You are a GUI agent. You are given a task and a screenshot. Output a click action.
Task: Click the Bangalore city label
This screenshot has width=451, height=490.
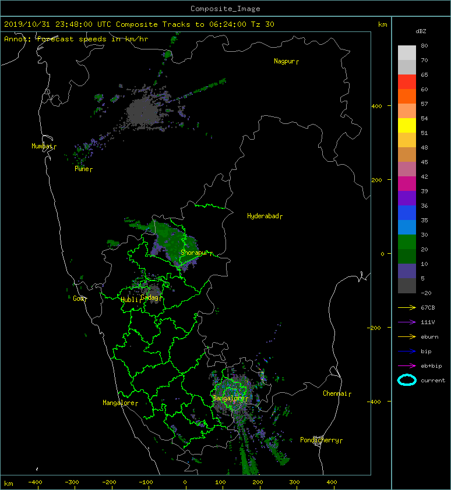click(x=229, y=398)
